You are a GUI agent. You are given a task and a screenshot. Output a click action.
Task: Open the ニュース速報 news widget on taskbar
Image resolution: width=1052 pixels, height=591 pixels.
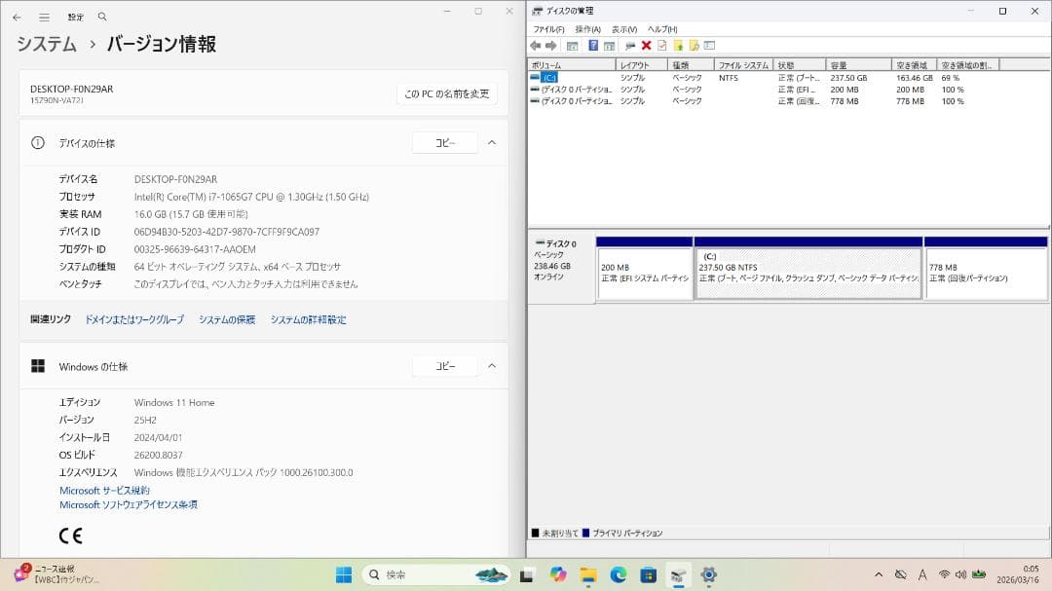57,574
